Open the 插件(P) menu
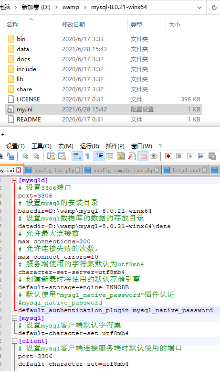Viewport: 220px width, 371px height. (x=115, y=146)
